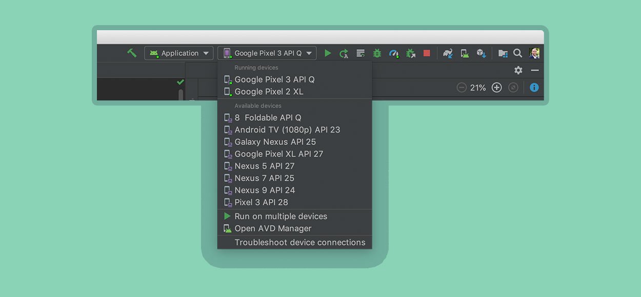Open the Application run configuration dropdown
641x297 pixels.
click(x=179, y=53)
